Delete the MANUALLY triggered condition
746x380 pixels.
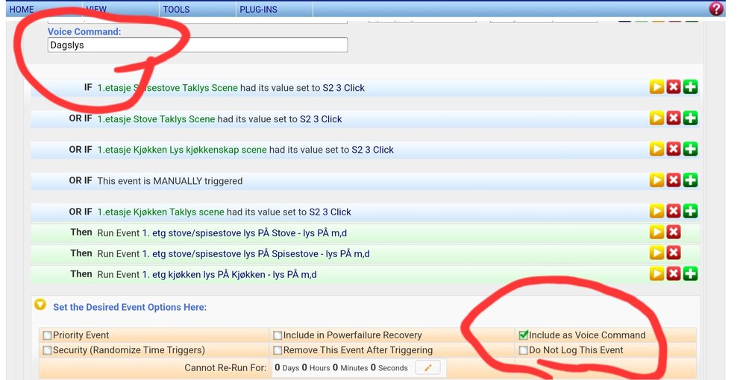[x=674, y=180]
